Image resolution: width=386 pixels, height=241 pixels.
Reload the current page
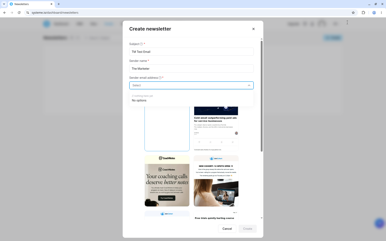click(19, 13)
